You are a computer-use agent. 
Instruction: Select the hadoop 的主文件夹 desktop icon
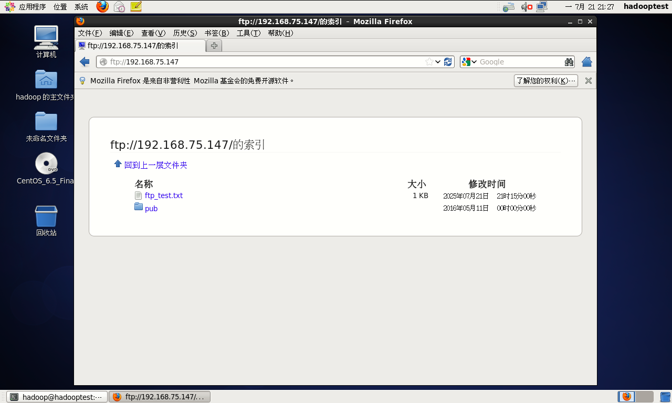tap(46, 85)
